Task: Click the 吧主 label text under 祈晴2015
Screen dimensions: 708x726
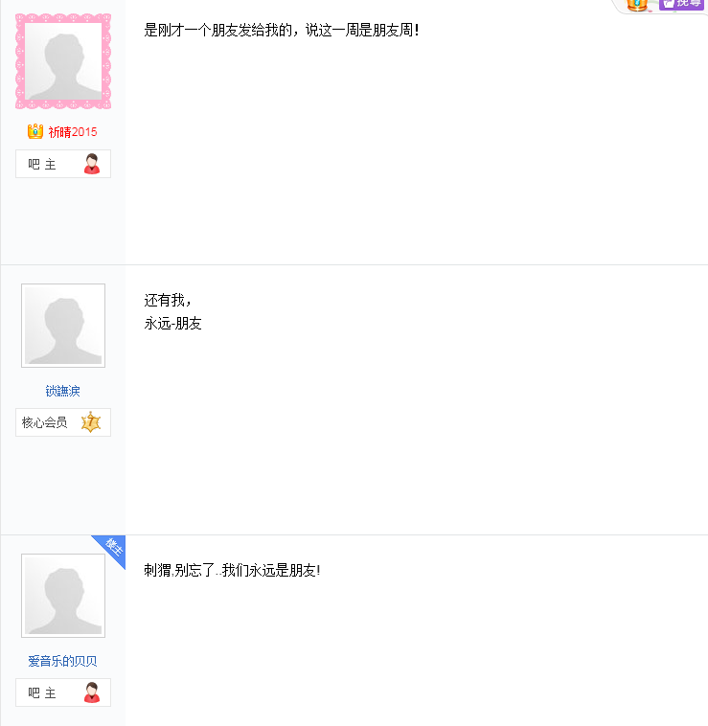Action: point(42,165)
